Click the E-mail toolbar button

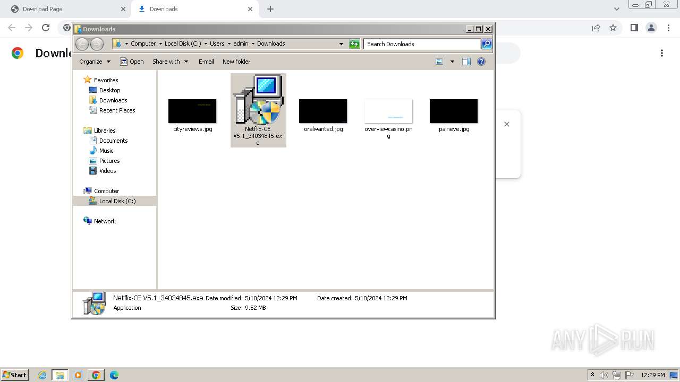206,62
